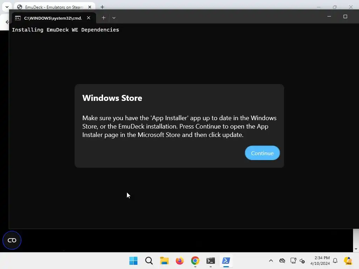Select the C:\WINDOWS\system32\cmd. terminal tab
Viewport: 359px width, 269px height.
53,18
